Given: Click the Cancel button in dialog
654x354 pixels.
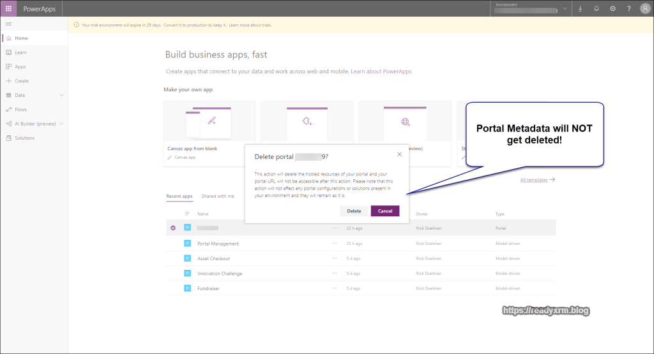Looking at the screenshot, I should 385,211.
